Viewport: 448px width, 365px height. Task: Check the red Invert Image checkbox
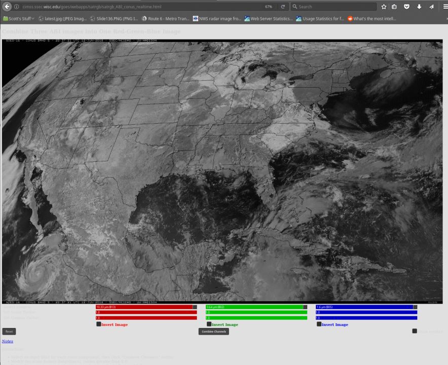pyautogui.click(x=99, y=324)
